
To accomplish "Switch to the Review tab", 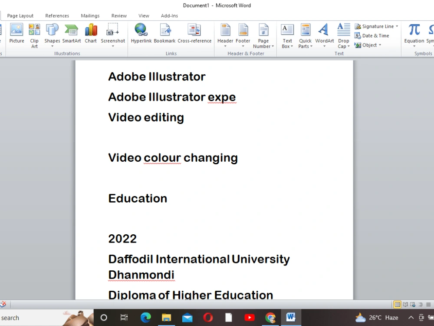I will (119, 16).
